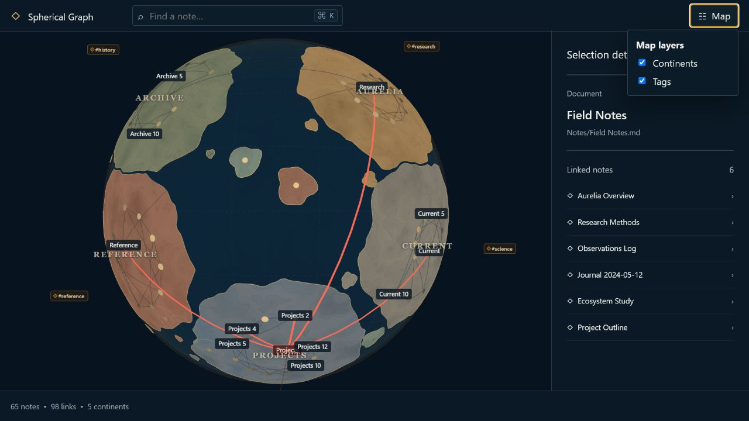Image resolution: width=749 pixels, height=421 pixels.
Task: Uncheck the Continents layer checkbox
Action: [x=642, y=63]
